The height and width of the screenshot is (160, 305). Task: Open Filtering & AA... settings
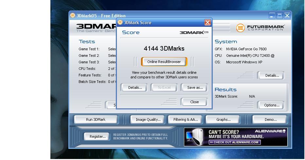(185, 120)
